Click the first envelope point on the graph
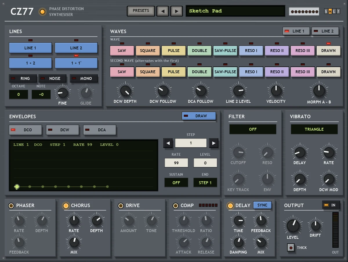The width and height of the screenshot is (348, 262). (17, 187)
